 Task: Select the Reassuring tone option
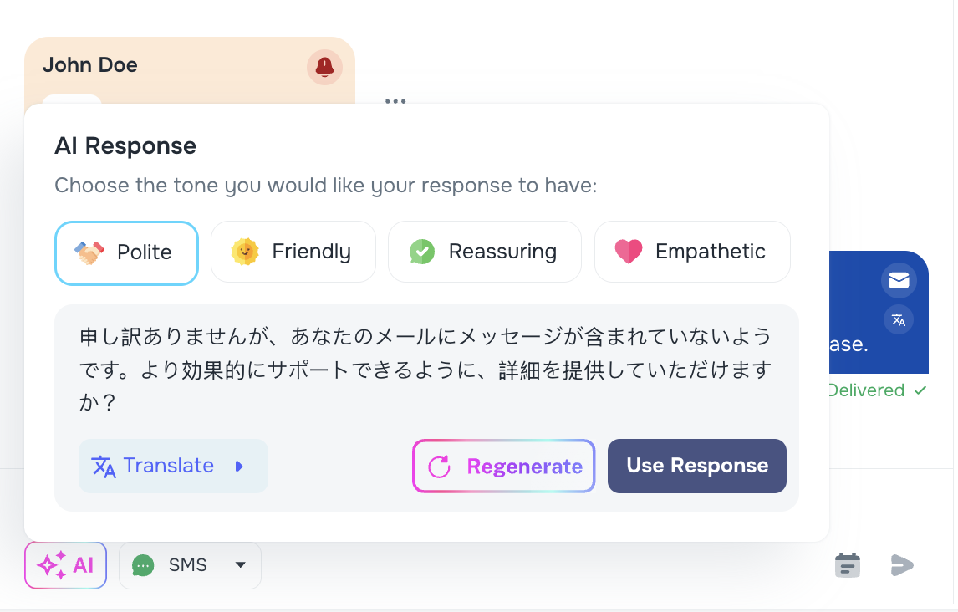[x=484, y=252]
